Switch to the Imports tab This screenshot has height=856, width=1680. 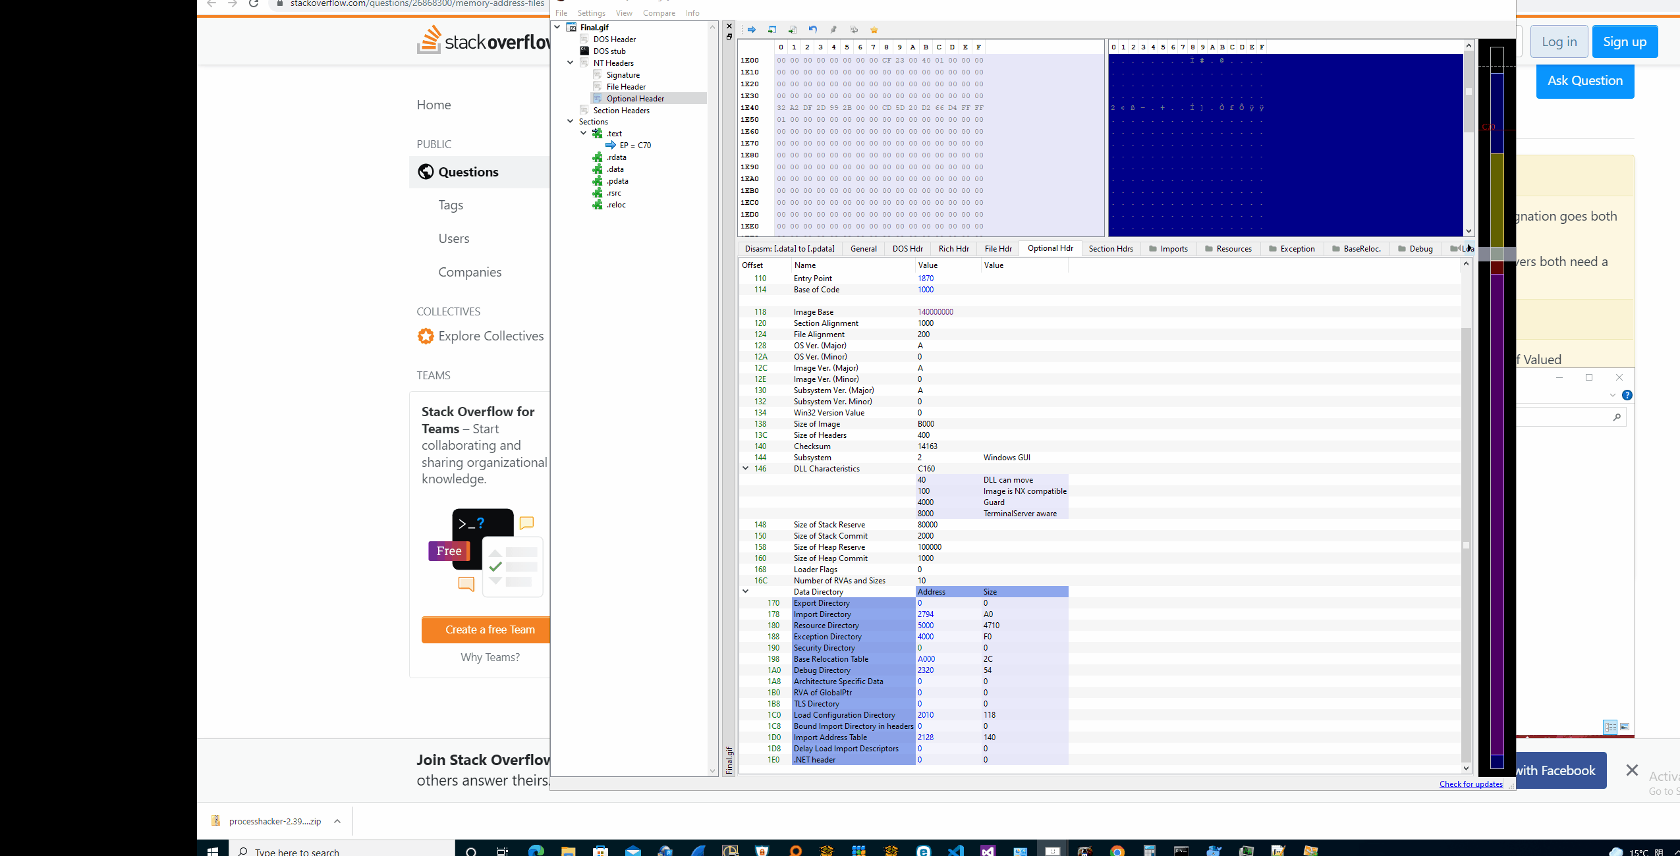(x=1173, y=248)
